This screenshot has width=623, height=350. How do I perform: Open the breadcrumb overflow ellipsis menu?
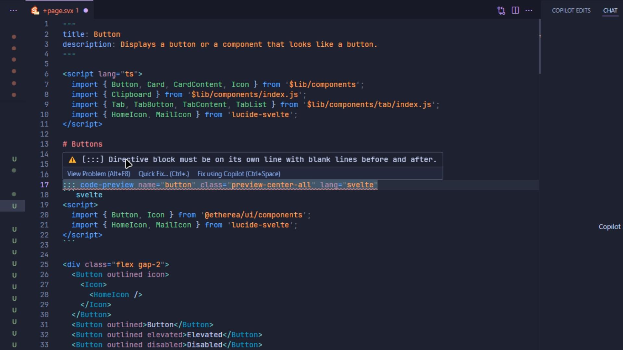(13, 10)
